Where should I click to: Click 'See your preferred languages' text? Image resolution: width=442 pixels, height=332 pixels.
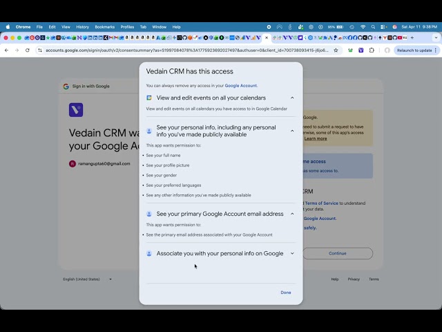tap(173, 185)
